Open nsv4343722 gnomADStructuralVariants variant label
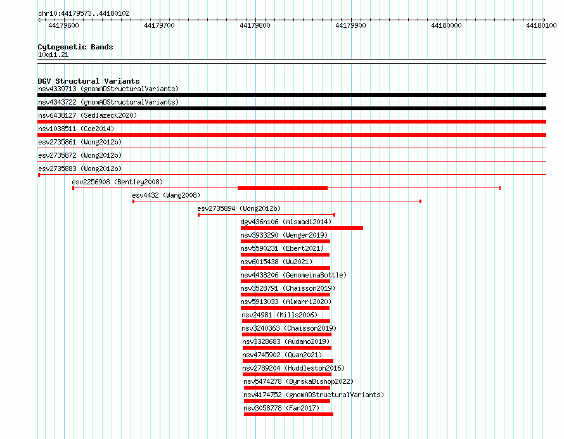The width and height of the screenshot is (564, 439). coord(108,102)
